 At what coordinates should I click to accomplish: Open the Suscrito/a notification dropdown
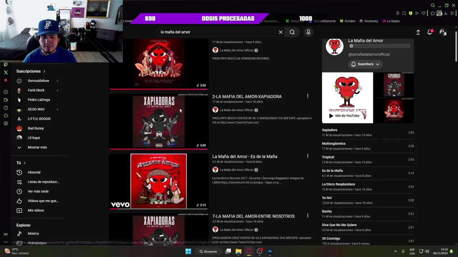click(365, 64)
